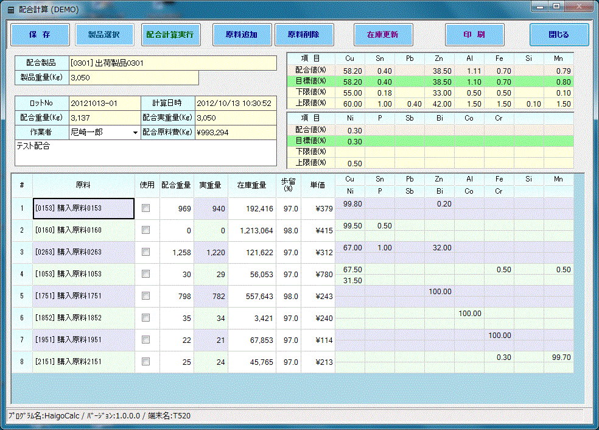Click the 原料削除 button

click(x=304, y=35)
